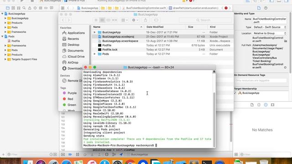Click the red error indicator in jump bar
Image resolution: width=292 pixels, height=164 pixels.
pyautogui.click(x=226, y=8)
